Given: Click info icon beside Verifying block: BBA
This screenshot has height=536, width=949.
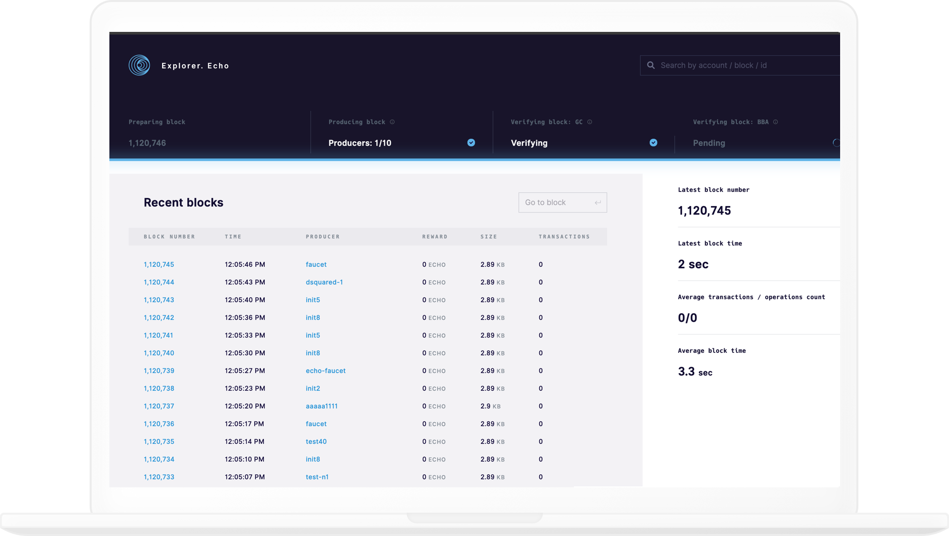Looking at the screenshot, I should (x=775, y=122).
